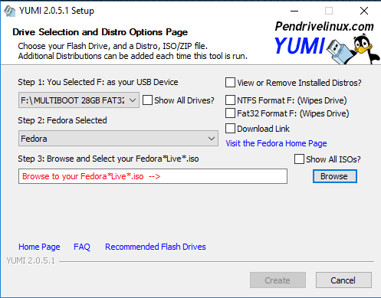This screenshot has width=381, height=298.
Task: Open the USB drive selection dropdown
Action: tap(79, 100)
